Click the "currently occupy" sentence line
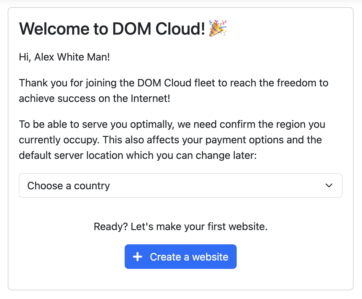Viewport: 362px width, 299px height. coord(170,140)
